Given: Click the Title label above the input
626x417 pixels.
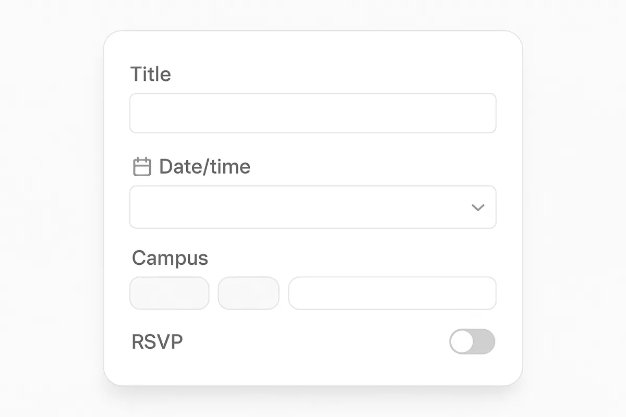Looking at the screenshot, I should click(151, 74).
